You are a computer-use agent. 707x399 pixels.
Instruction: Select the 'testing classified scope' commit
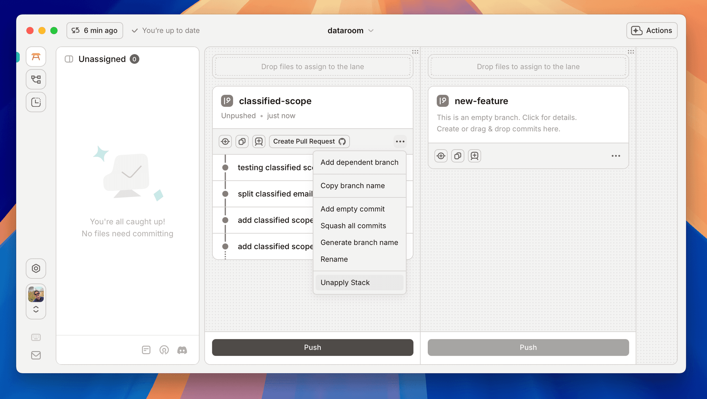pos(273,167)
